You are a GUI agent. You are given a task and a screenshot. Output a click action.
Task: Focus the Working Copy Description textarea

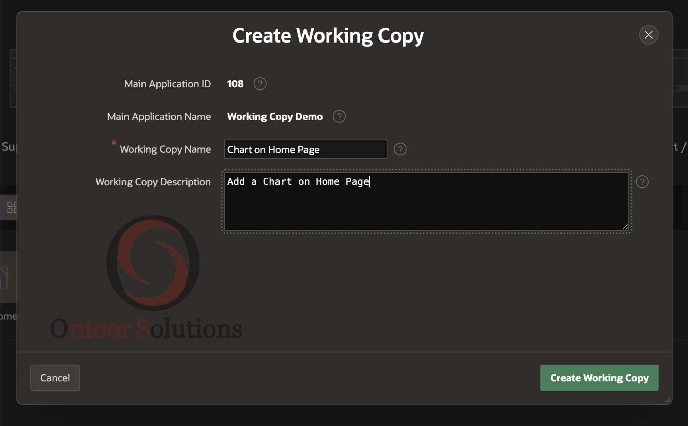click(427, 201)
